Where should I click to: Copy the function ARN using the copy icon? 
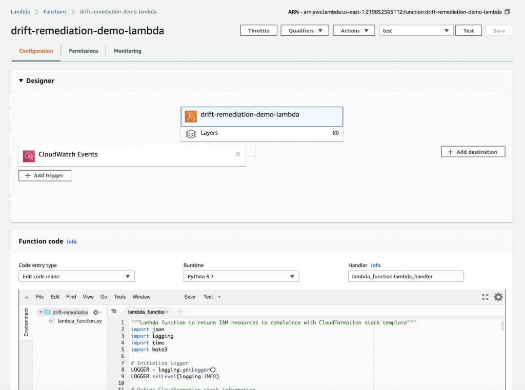(507, 11)
